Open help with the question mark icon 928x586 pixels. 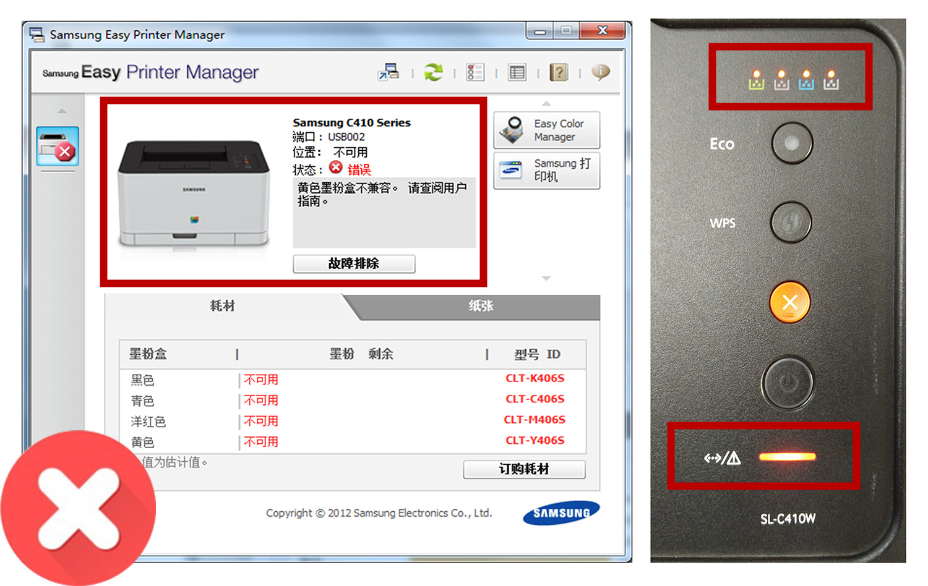(559, 72)
